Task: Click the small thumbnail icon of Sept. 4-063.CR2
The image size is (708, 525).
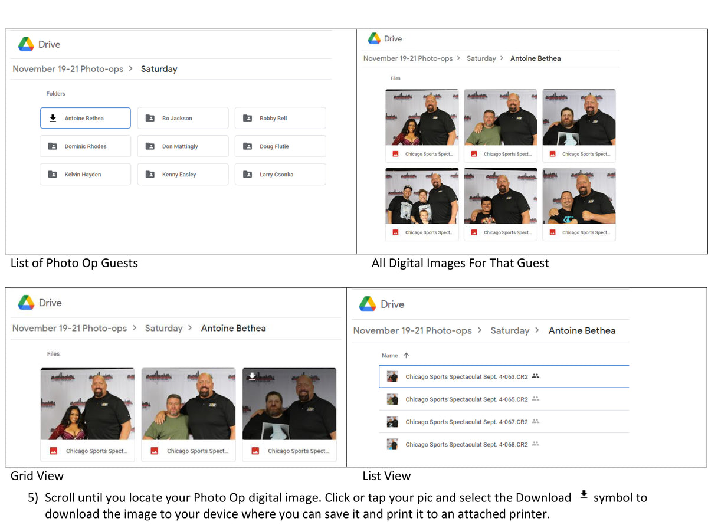Action: 392,376
